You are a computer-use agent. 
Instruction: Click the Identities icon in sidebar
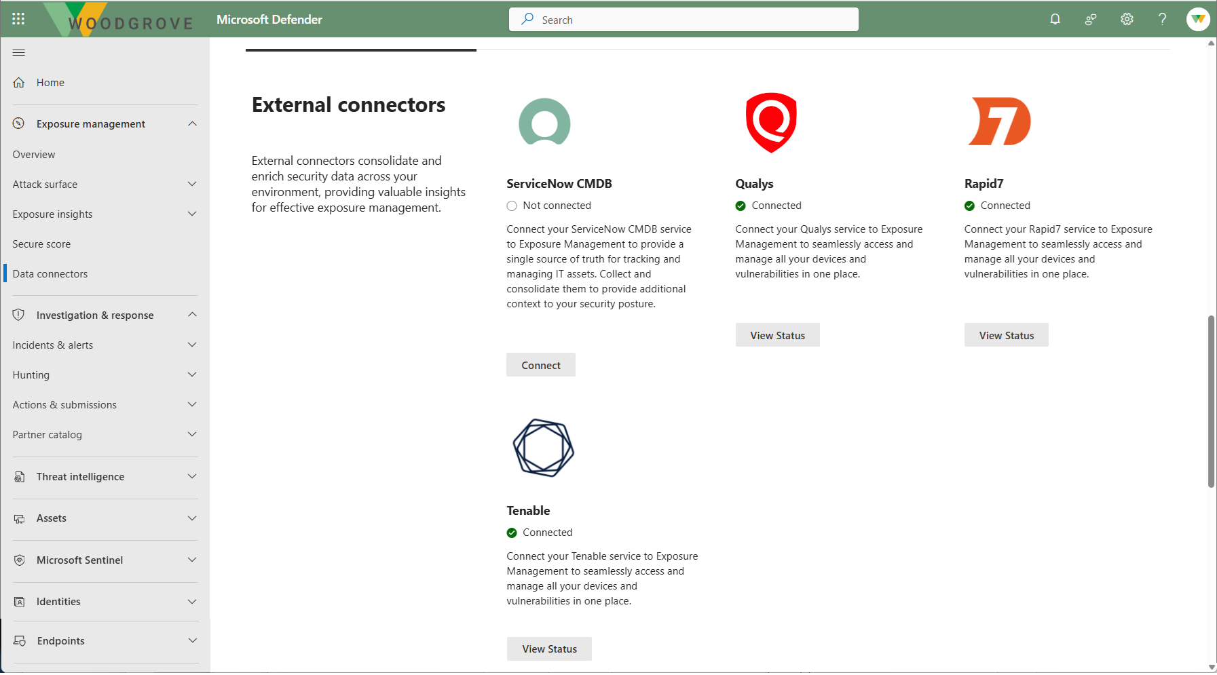pyautogui.click(x=19, y=602)
